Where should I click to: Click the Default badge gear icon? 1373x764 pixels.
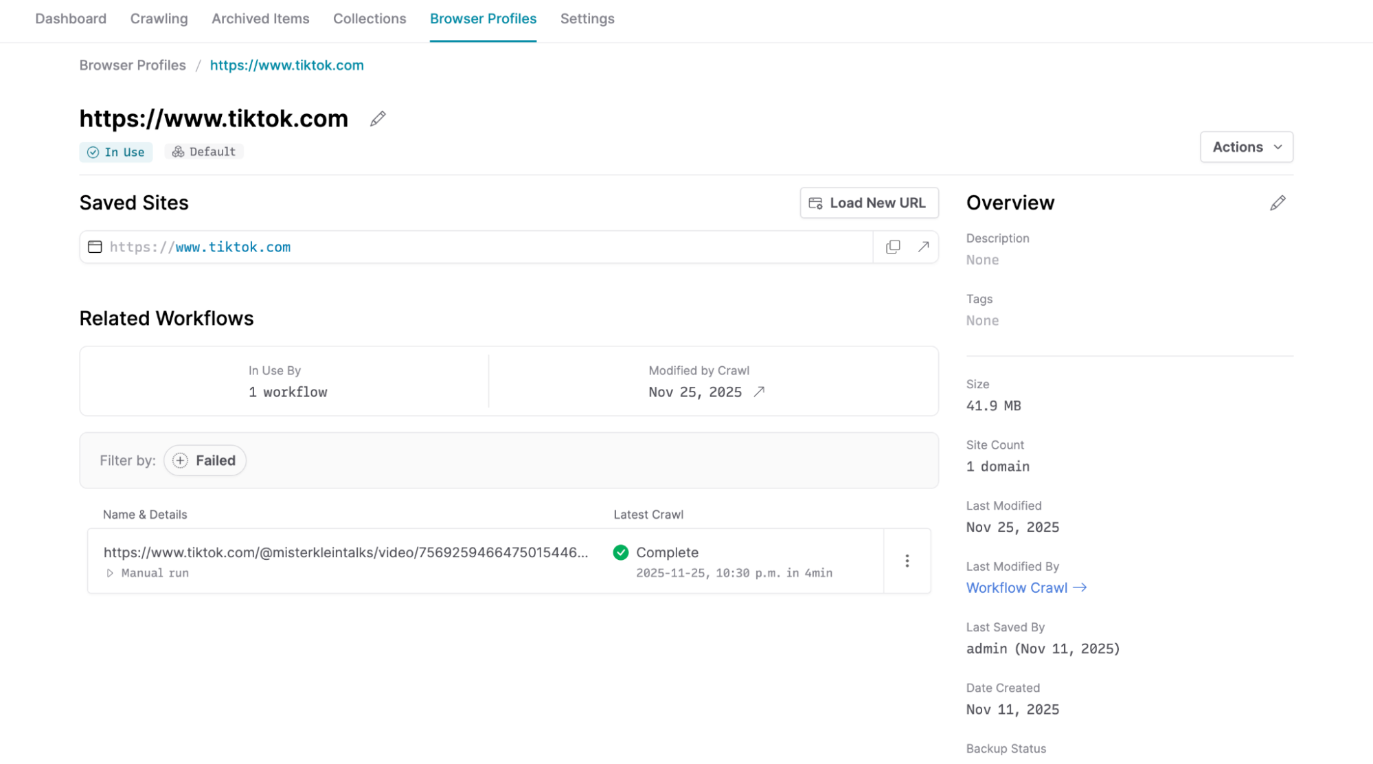click(x=178, y=151)
